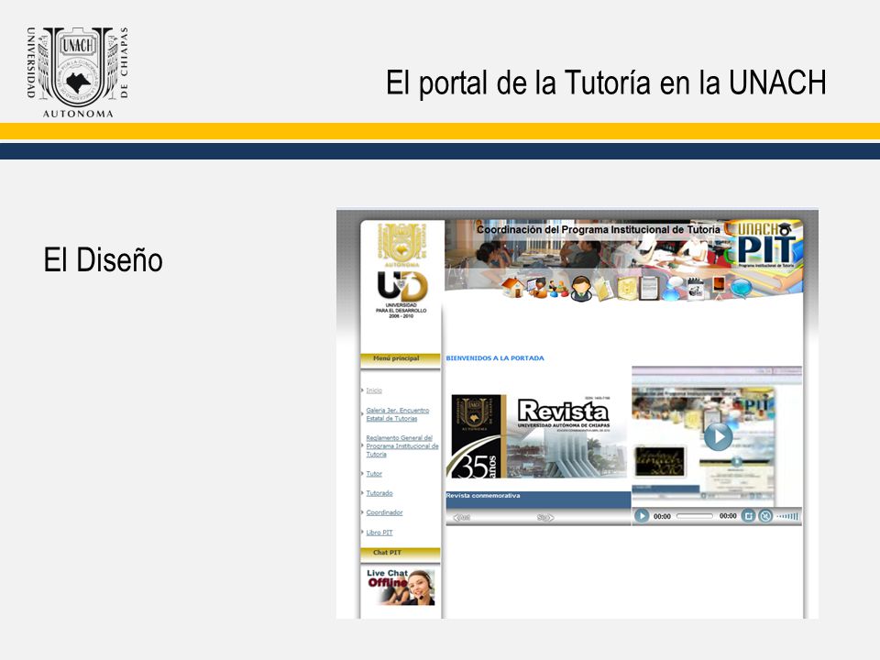Screen dimensions: 880x660
Task: Play video using large center play button
Action: tap(718, 436)
